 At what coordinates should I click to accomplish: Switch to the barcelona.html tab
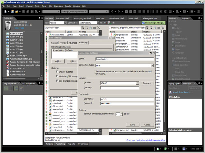(62, 19)
